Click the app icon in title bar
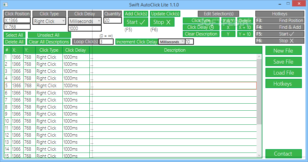 tap(6, 4)
